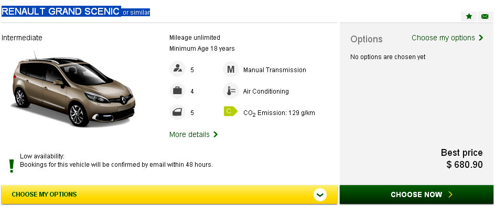
Task: Click the chevron beside Choose my options link
Action: point(481,38)
